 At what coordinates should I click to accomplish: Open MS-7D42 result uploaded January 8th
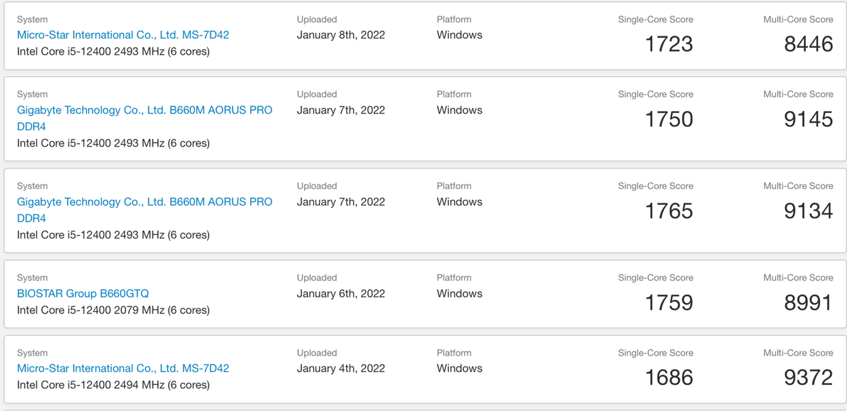tap(123, 35)
